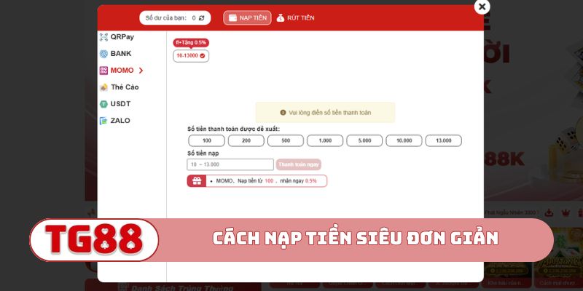Click the download icon on background page
The width and height of the screenshot is (583, 291).
(549, 212)
